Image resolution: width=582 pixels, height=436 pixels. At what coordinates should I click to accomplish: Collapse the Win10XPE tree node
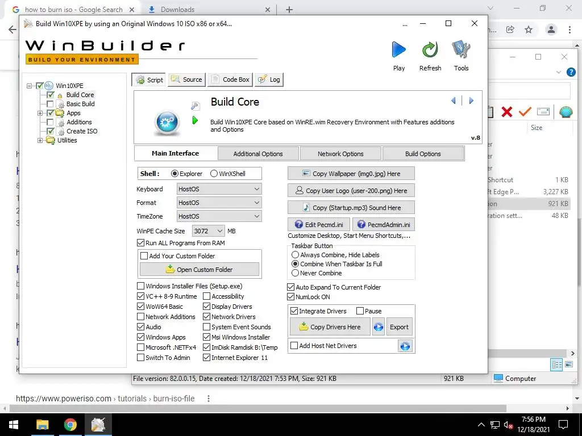(x=30, y=86)
